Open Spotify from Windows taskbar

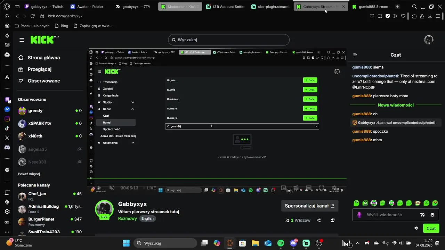pos(281,243)
